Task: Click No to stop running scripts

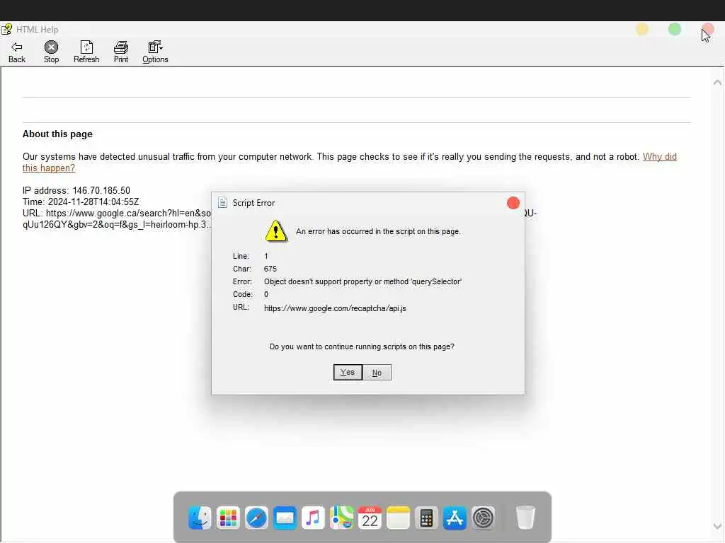Action: click(x=377, y=372)
